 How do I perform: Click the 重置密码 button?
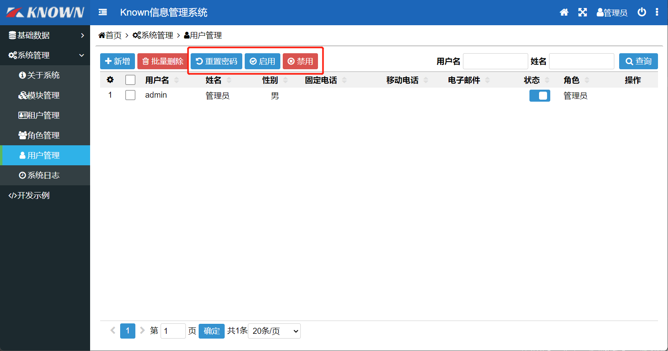click(216, 61)
